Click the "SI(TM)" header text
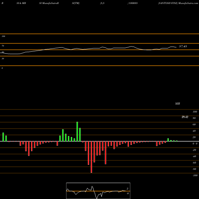The height and width of the screenshot is (199, 199). (x=76, y=3)
